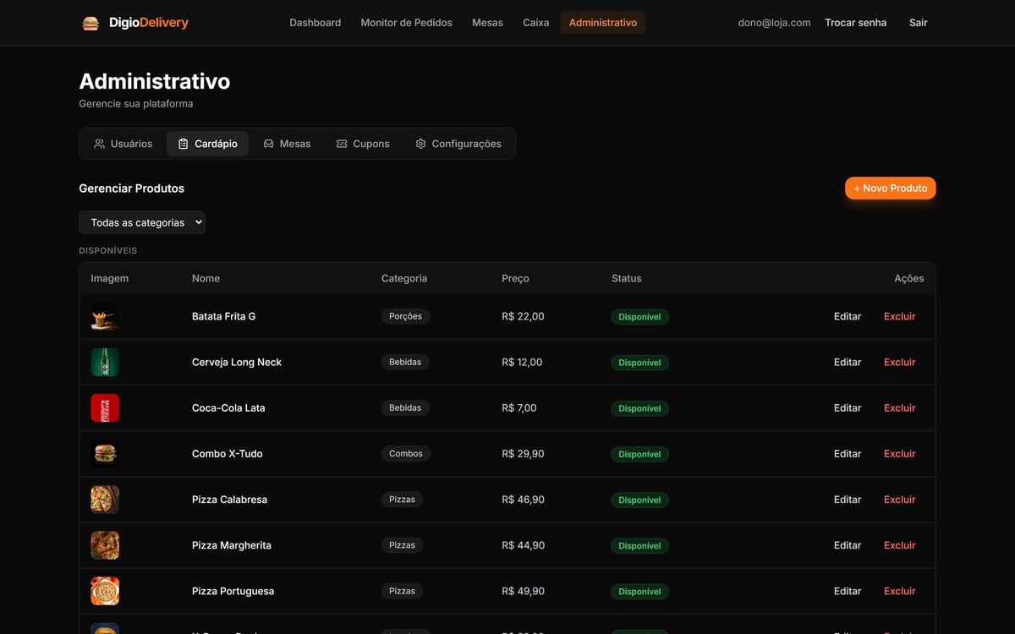Image resolution: width=1015 pixels, height=634 pixels.
Task: Create a new product with Novo Produto
Action: [890, 188]
